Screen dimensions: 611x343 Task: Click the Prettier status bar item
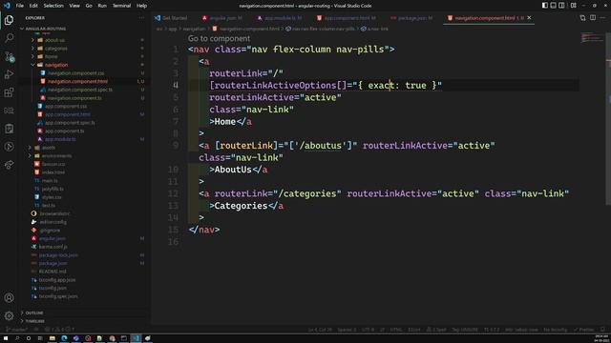point(583,330)
